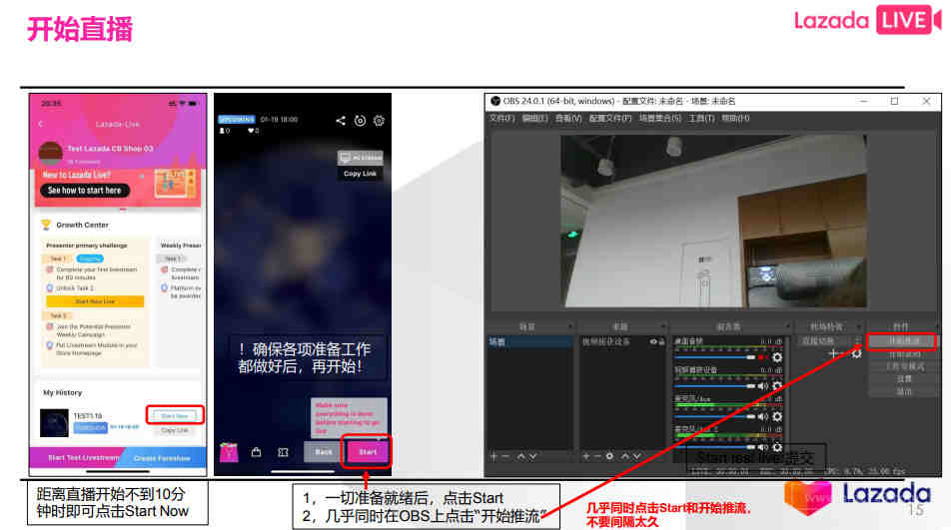
Task: Click 开始推流 in the OBS controls panel
Action: (903, 341)
